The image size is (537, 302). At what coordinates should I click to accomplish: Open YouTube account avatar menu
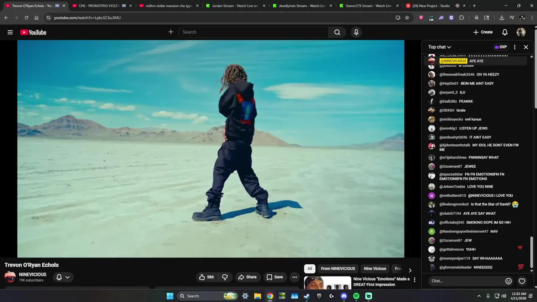[521, 32]
